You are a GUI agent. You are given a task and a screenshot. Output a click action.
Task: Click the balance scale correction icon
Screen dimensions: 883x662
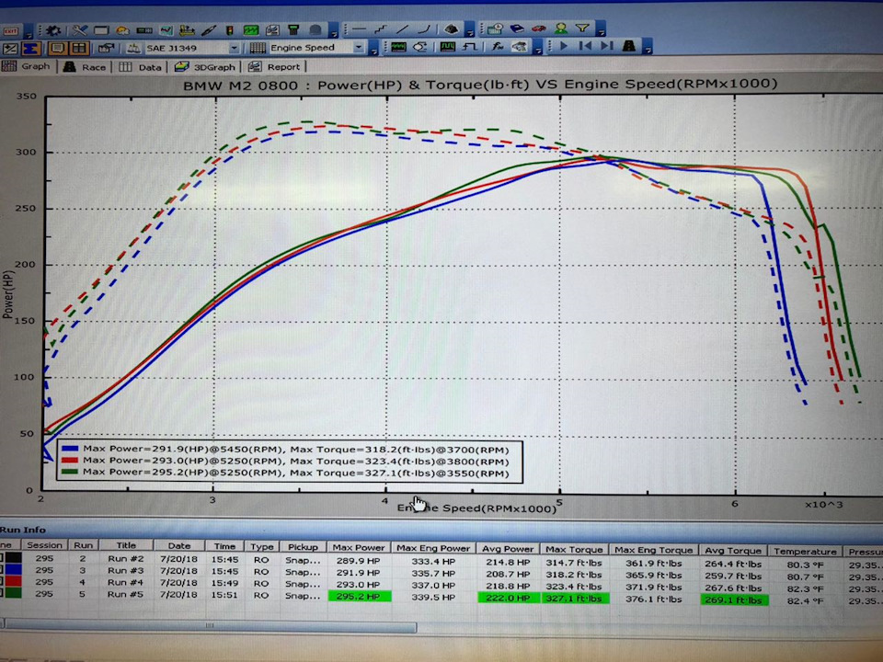132,48
